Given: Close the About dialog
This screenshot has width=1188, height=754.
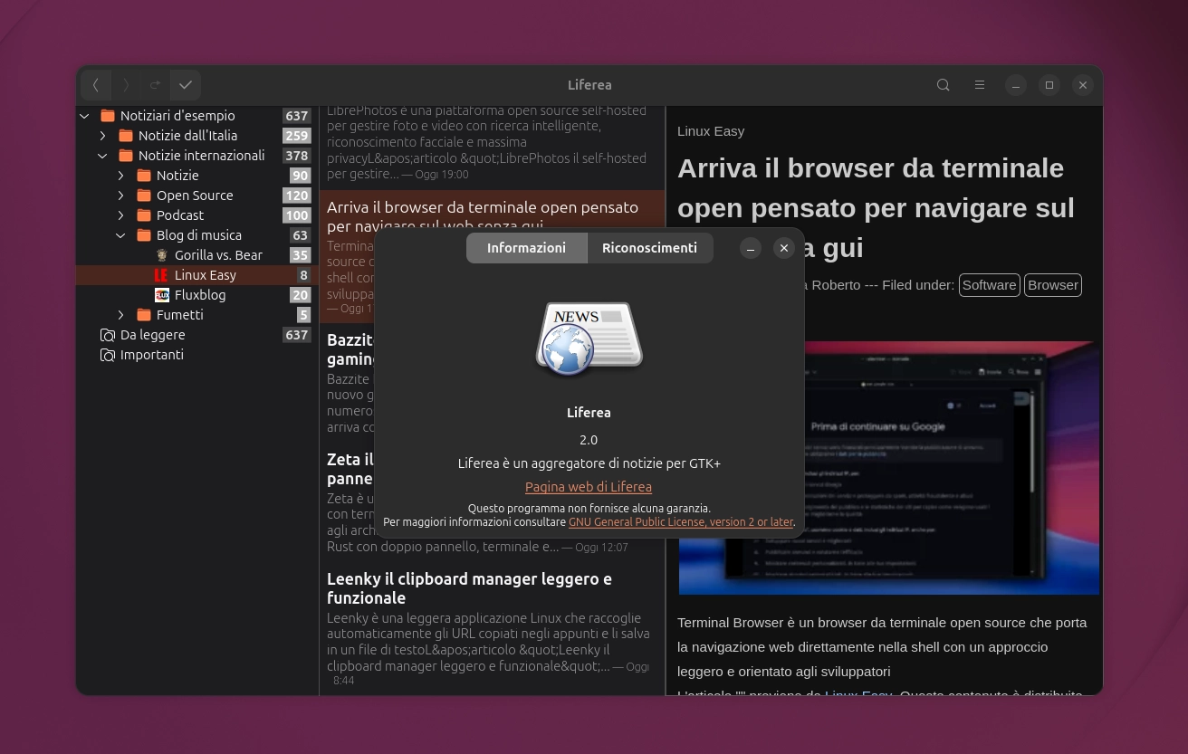Looking at the screenshot, I should [x=784, y=248].
